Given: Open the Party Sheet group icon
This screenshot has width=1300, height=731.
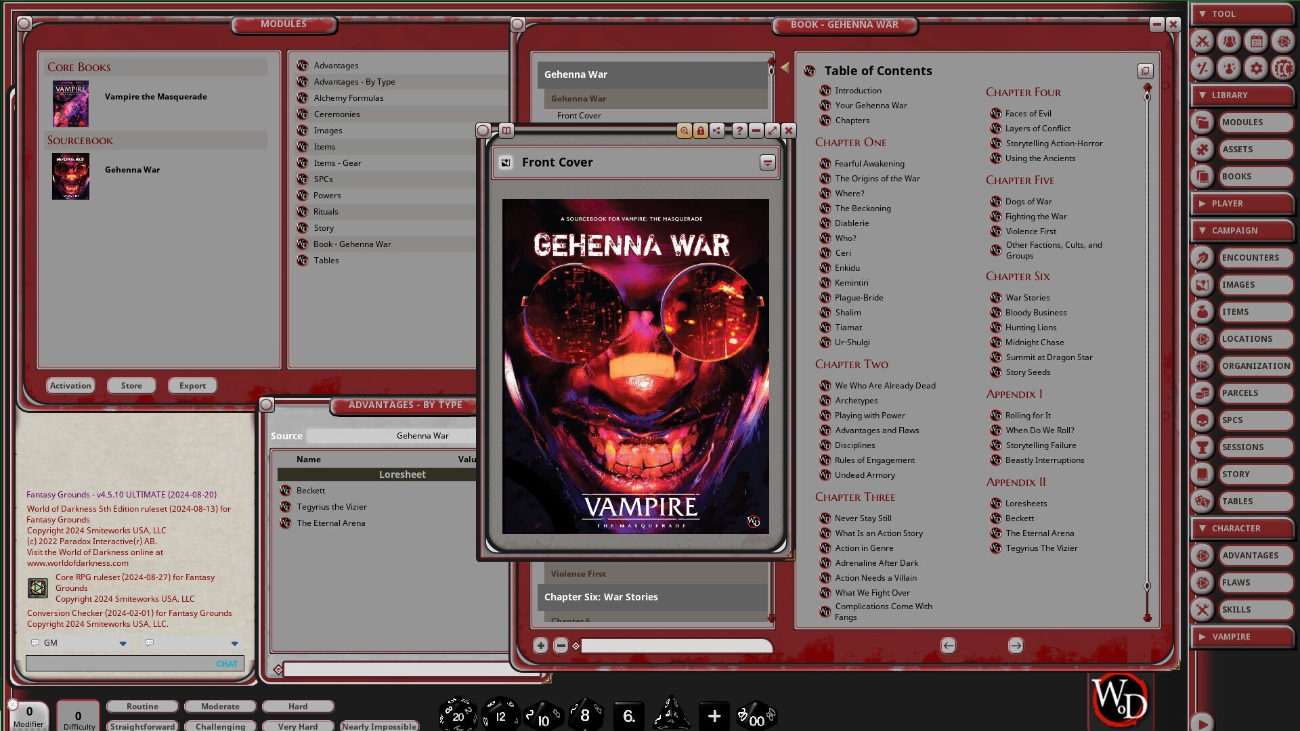Looking at the screenshot, I should point(1230,41).
